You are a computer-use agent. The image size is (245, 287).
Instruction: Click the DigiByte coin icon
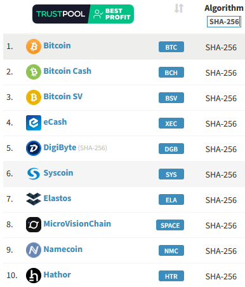[34, 148]
